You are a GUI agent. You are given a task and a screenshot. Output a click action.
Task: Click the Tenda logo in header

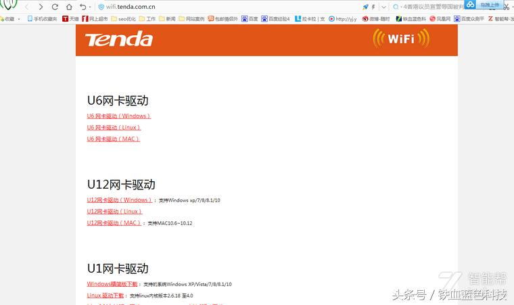119,39
